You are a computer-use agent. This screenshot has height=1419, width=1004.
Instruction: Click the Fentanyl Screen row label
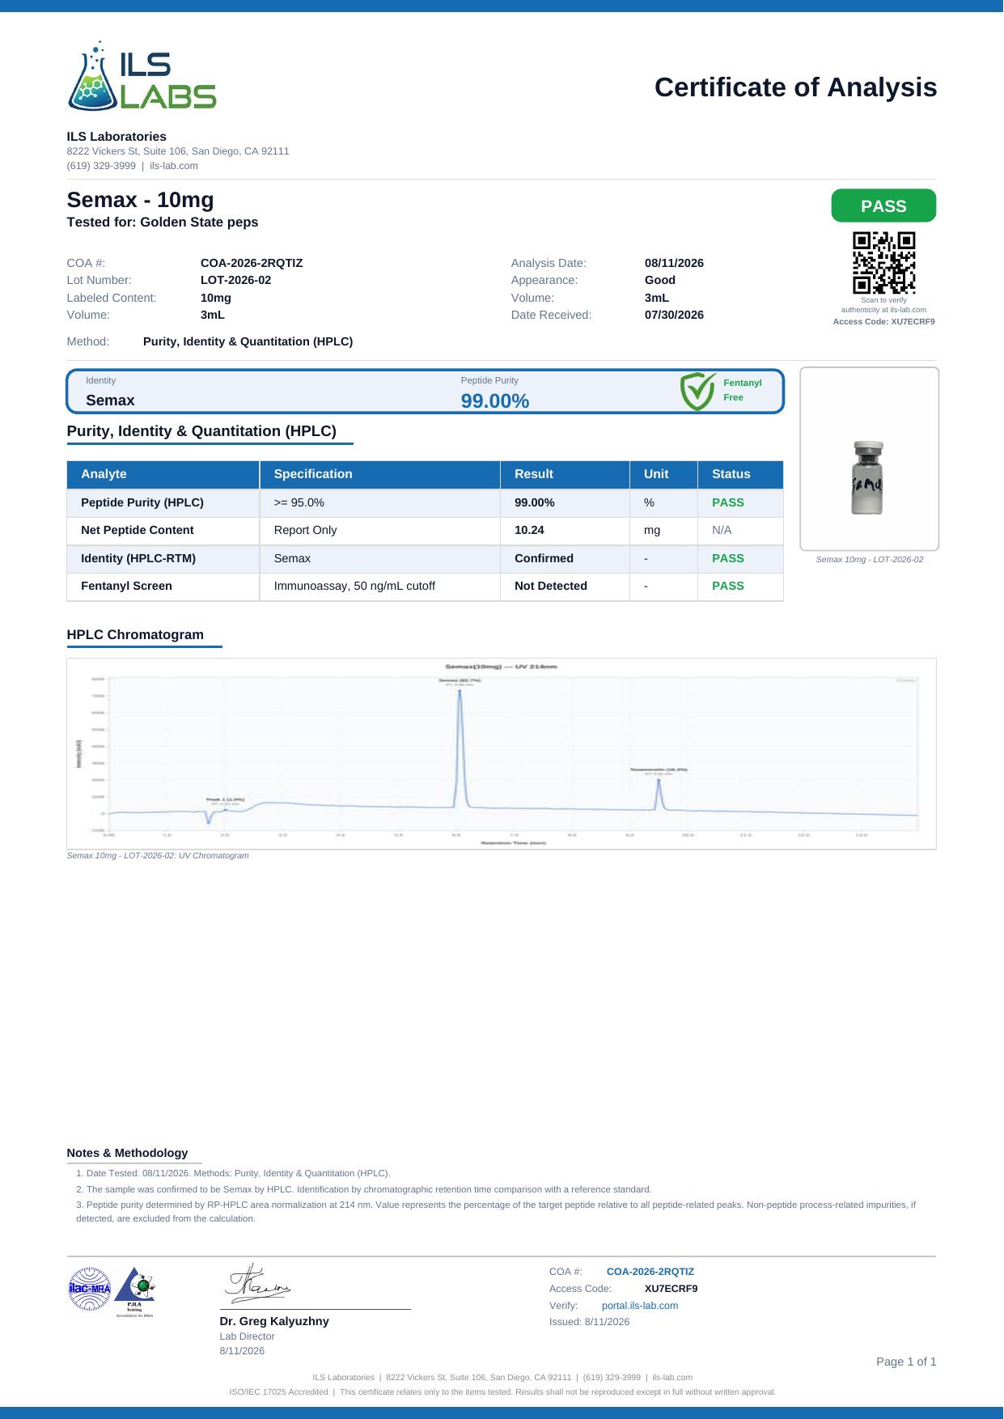126,586
